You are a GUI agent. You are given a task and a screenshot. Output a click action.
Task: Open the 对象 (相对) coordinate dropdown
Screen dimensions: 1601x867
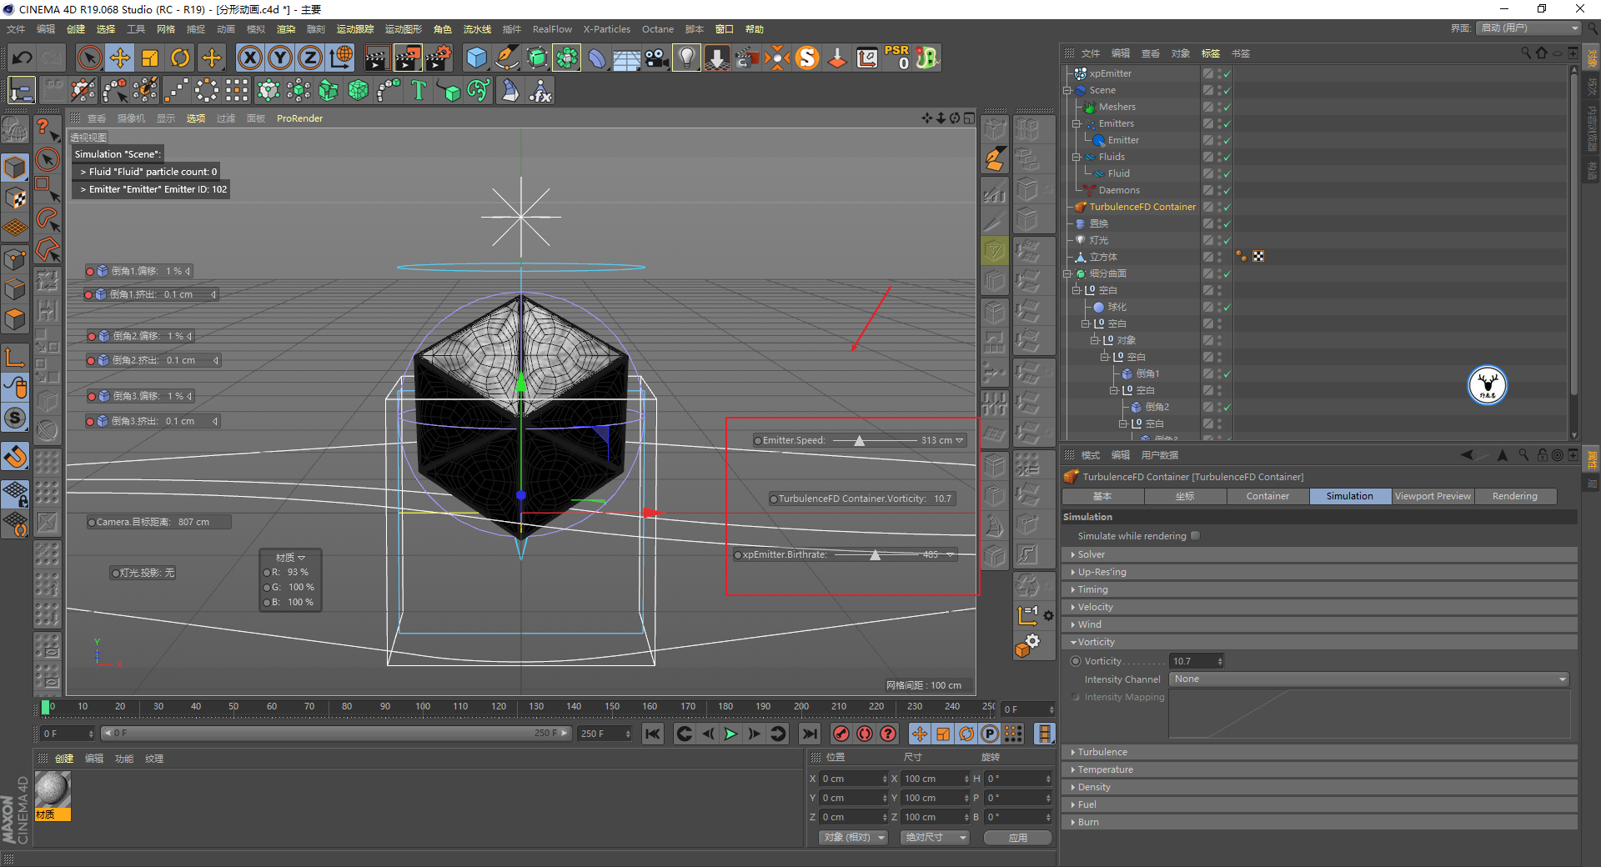pyautogui.click(x=853, y=837)
